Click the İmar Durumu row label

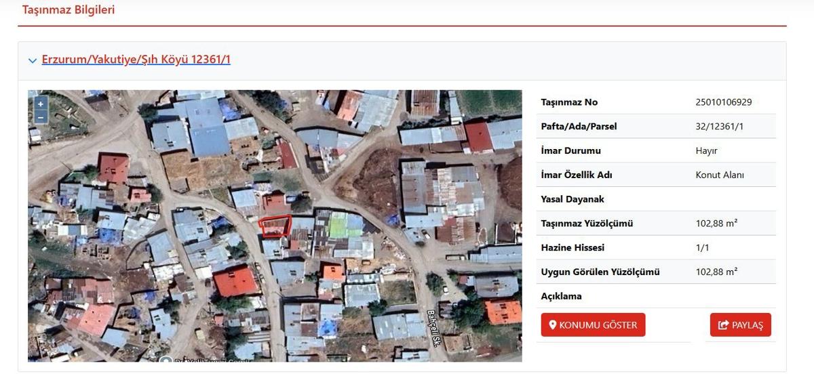tap(570, 150)
